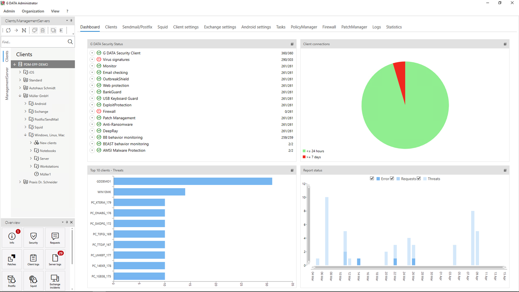This screenshot has width=519, height=292.
Task: Open Clients/ManagementServers panel dropdown arrow
Action: (x=67, y=21)
